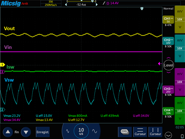The width and height of the screenshot is (185, 139).
Task: Enable horizontal Curseur lines
Action: [x=140, y=132]
